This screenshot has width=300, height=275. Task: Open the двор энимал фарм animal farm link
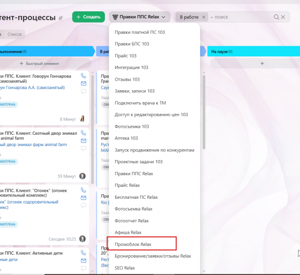click(33, 144)
